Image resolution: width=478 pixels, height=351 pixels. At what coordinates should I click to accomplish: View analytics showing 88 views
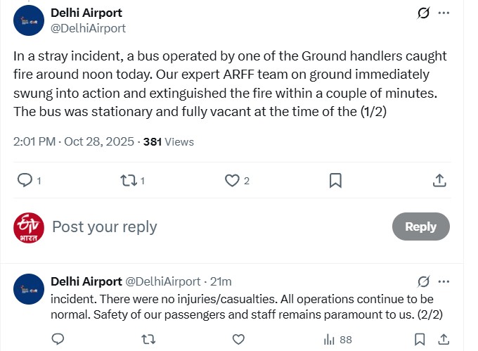(337, 340)
